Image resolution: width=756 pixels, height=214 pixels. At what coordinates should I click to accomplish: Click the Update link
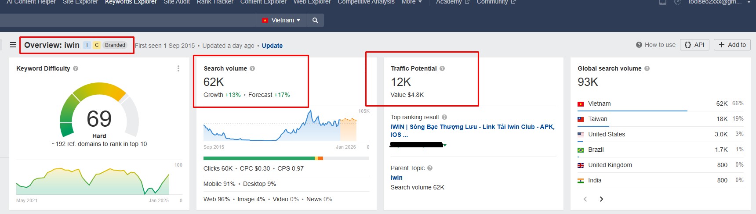[272, 46]
